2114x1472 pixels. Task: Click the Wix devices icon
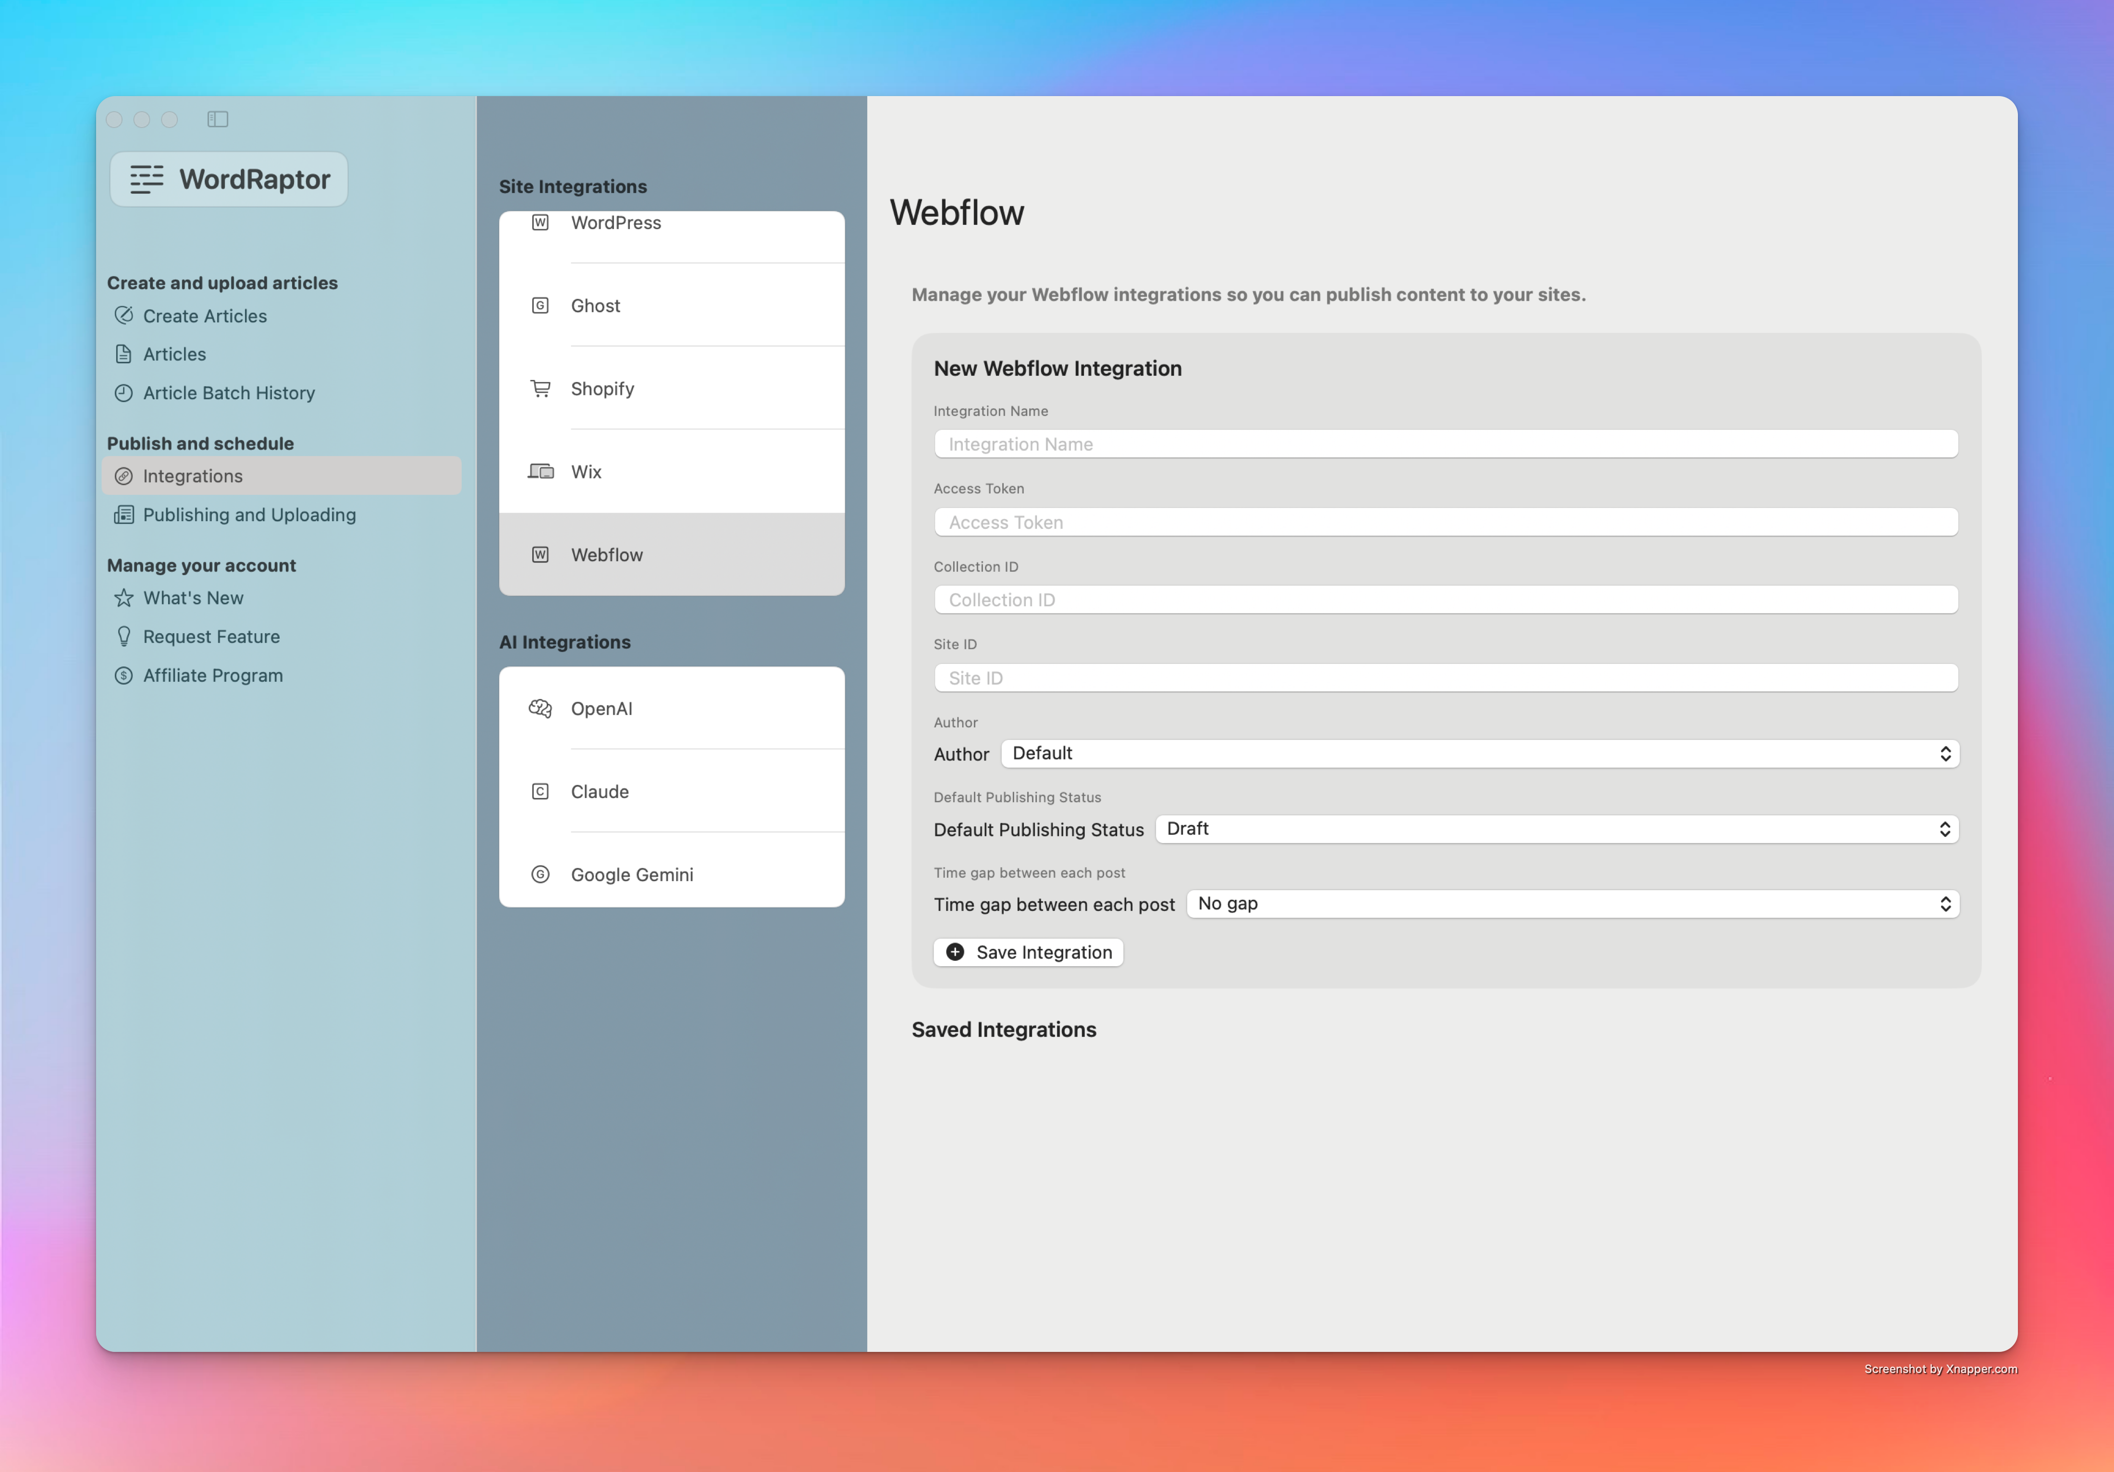click(541, 471)
